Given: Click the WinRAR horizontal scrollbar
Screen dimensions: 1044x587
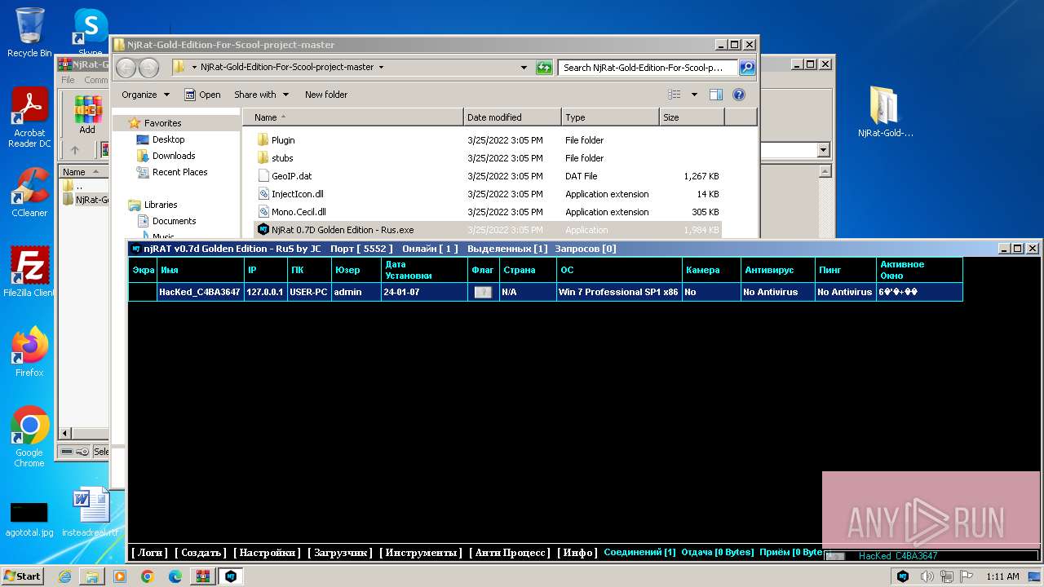Looking at the screenshot, I should pos(84,433).
